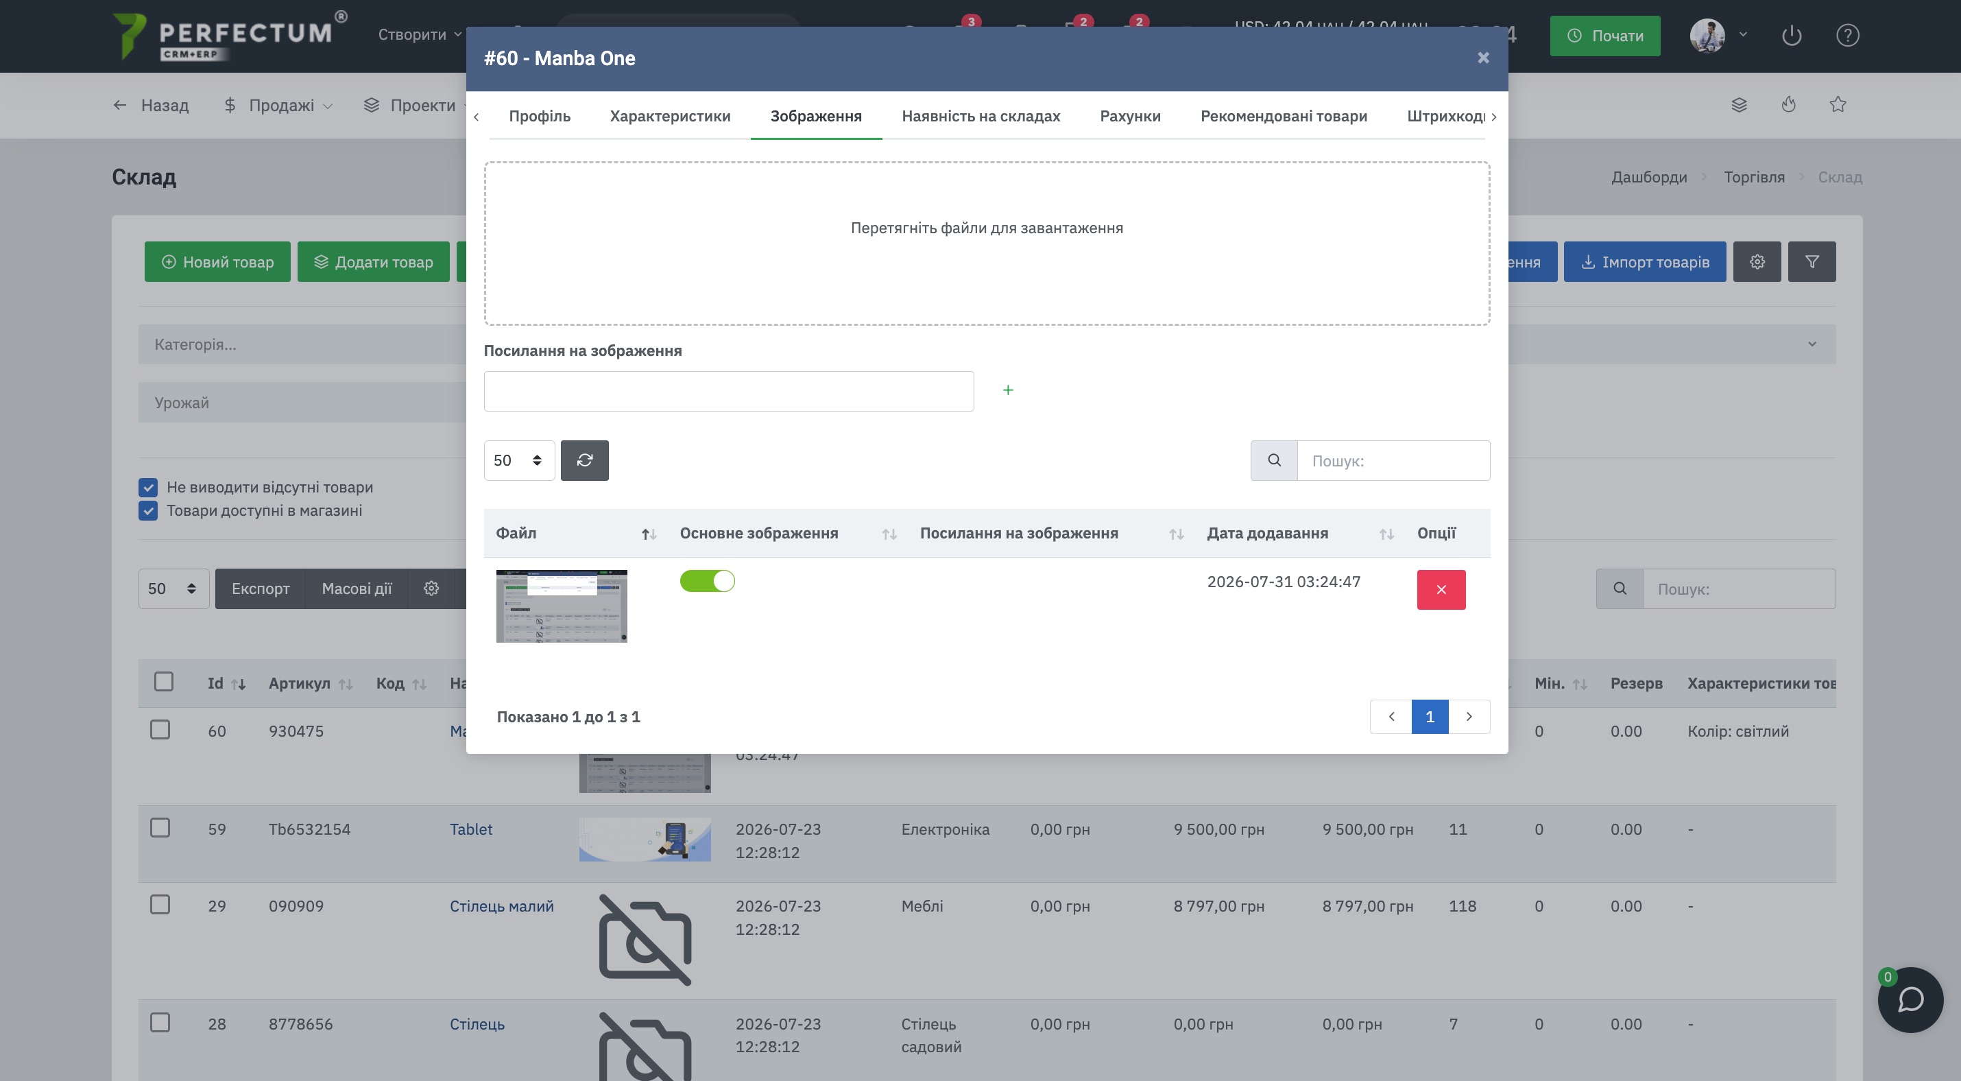
Task: Add image link with the green plus
Action: click(1008, 390)
